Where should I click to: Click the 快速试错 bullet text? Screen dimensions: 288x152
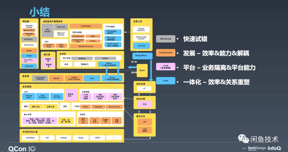tap(195, 39)
